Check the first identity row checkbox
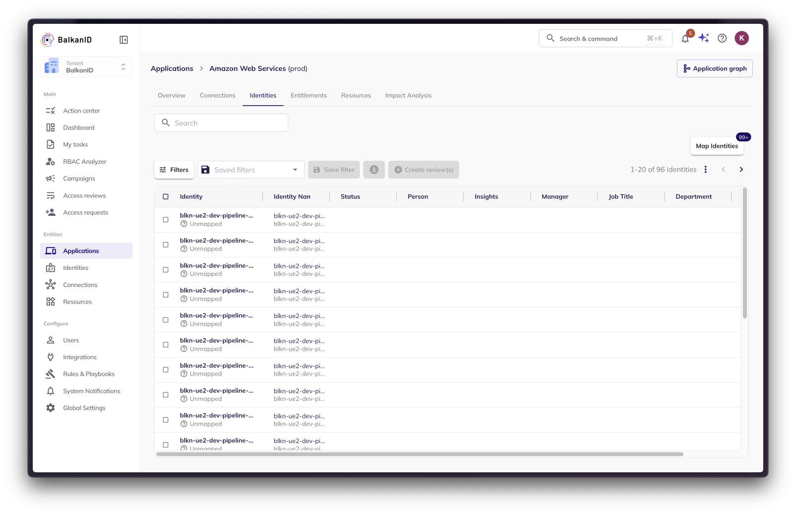The image size is (796, 514). coord(166,220)
